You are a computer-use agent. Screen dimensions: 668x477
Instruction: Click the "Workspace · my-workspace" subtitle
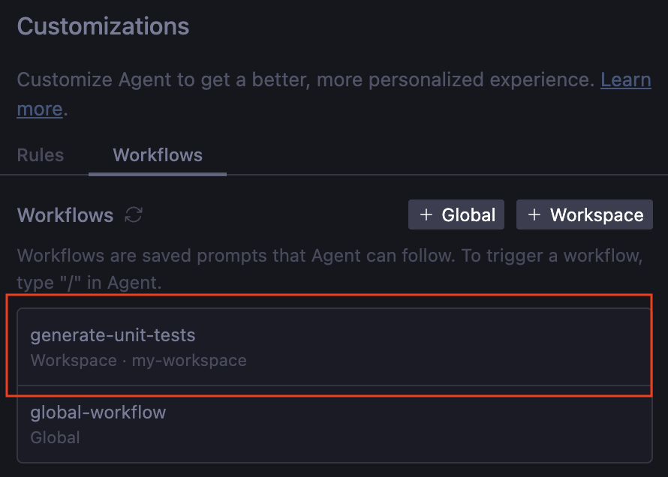pyautogui.click(x=138, y=361)
